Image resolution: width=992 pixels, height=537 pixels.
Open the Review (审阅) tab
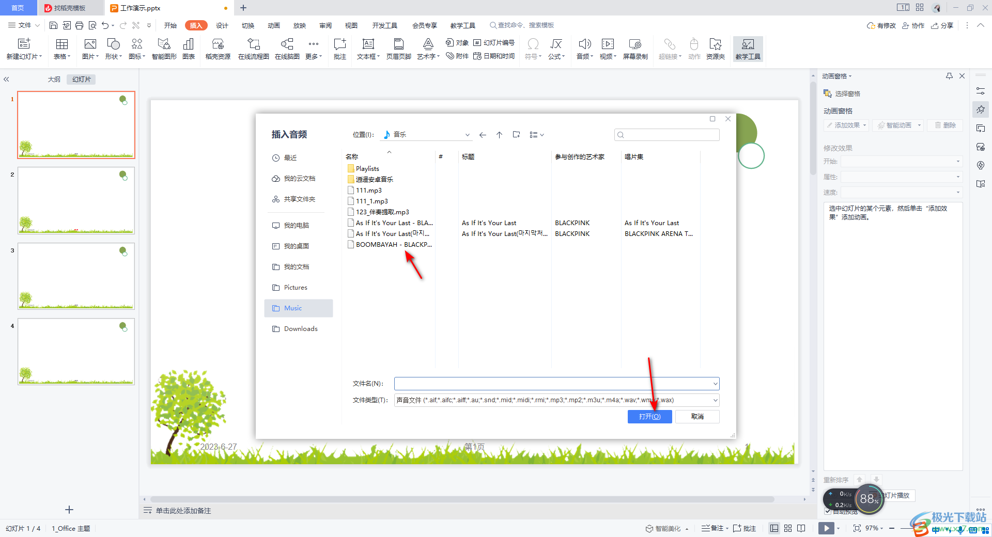pyautogui.click(x=326, y=25)
